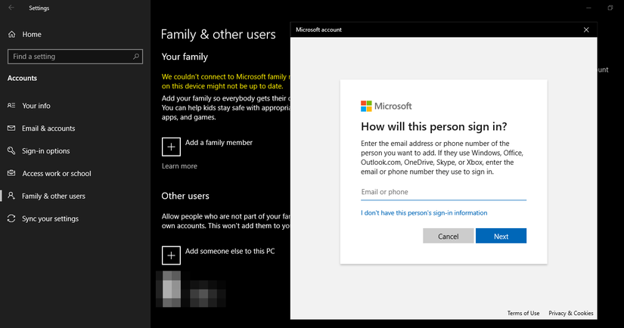Click the yellow couldn't connect warning text
The image size is (624, 328).
coord(226,81)
